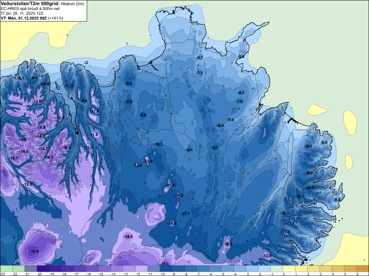The width and height of the screenshot is (369, 276).
Task: Select the -12.6 temperature label
Action: click(x=148, y=161)
